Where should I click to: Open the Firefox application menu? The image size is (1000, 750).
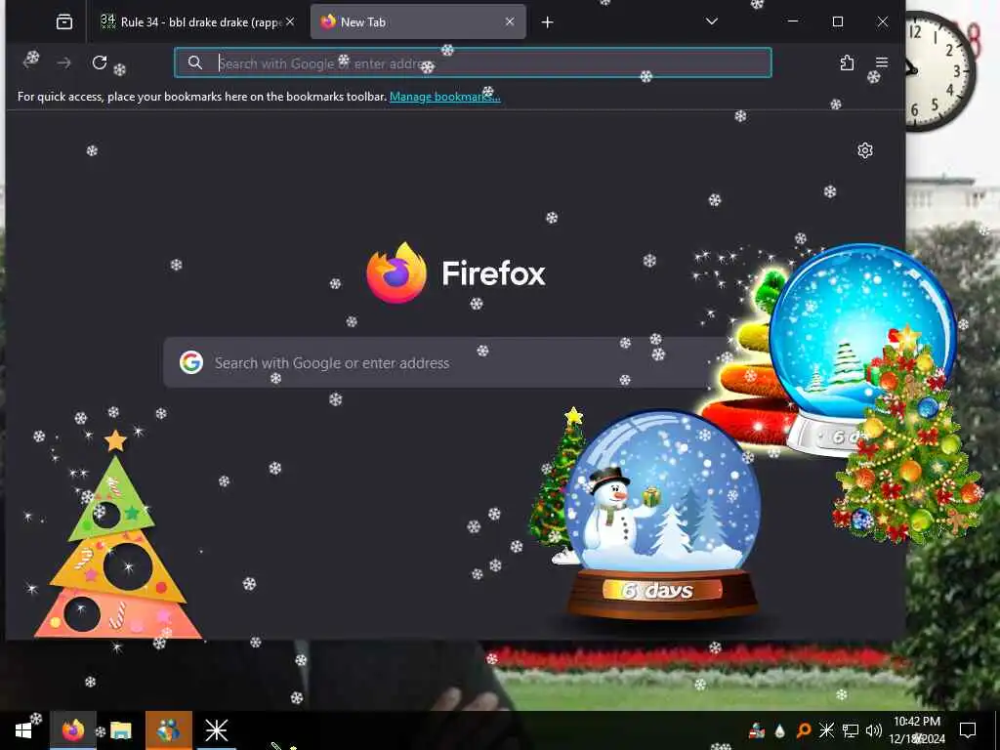882,62
